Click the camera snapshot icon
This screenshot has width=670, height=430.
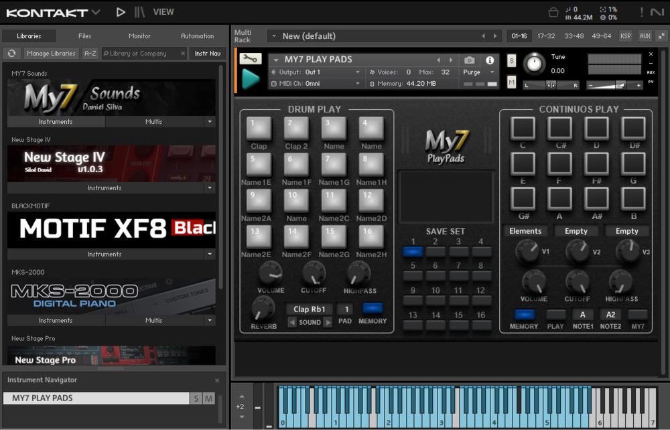pyautogui.click(x=469, y=60)
